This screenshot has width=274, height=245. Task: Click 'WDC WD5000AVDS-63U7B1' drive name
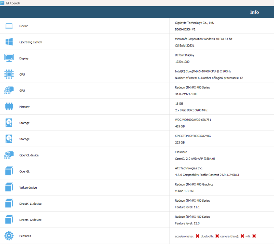coord(193,120)
